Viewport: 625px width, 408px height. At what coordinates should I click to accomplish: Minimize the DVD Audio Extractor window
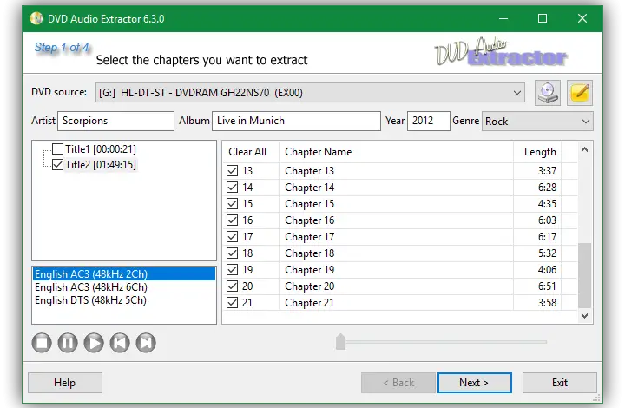click(x=503, y=18)
